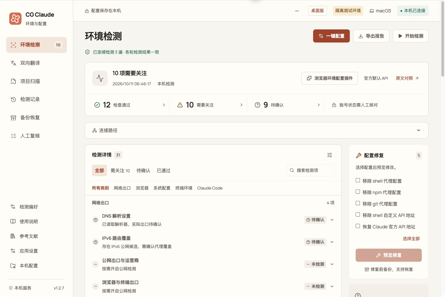Select the 待确认 tab
The width and height of the screenshot is (445, 297).
(x=143, y=171)
